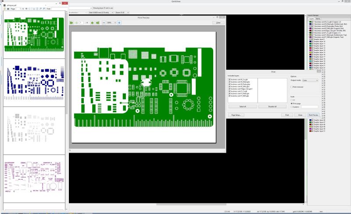This screenshot has width=351, height=214.
Task: Click the blue zoom in icon in Print Preview
Action: [119, 23]
